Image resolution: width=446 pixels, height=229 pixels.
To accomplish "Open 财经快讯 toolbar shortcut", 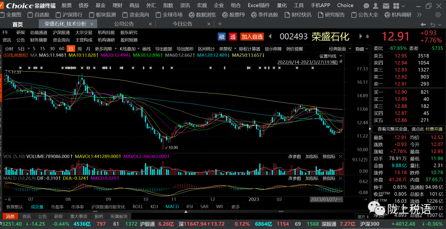I will (298, 15).
